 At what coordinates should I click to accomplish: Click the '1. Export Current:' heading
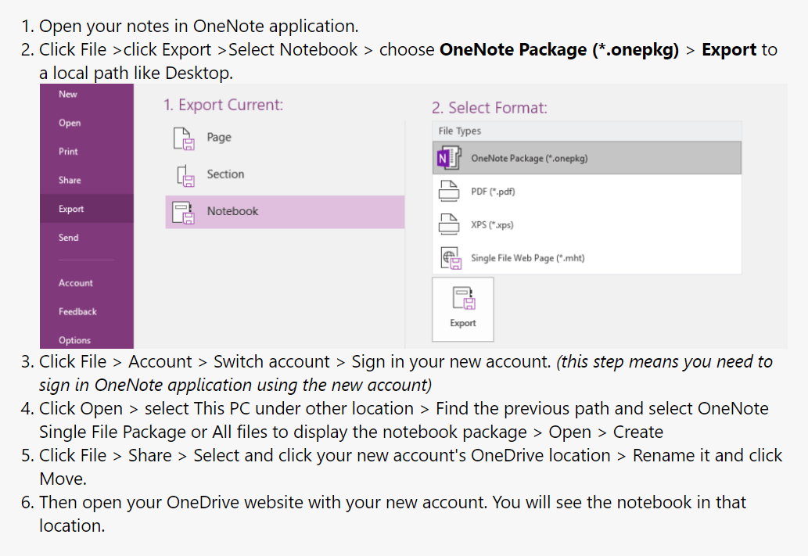(x=223, y=105)
